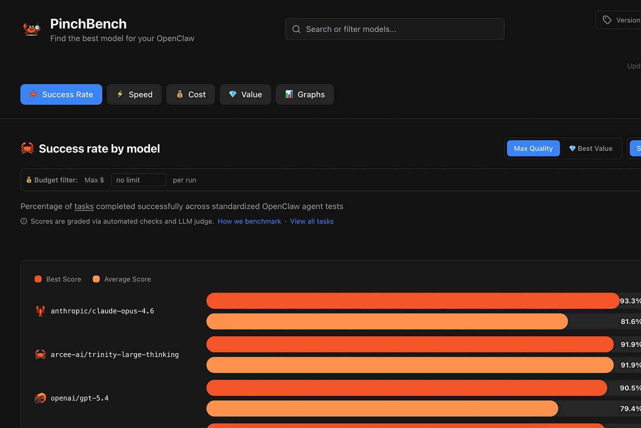
Task: Switch to the Best Value option
Action: pyautogui.click(x=591, y=148)
